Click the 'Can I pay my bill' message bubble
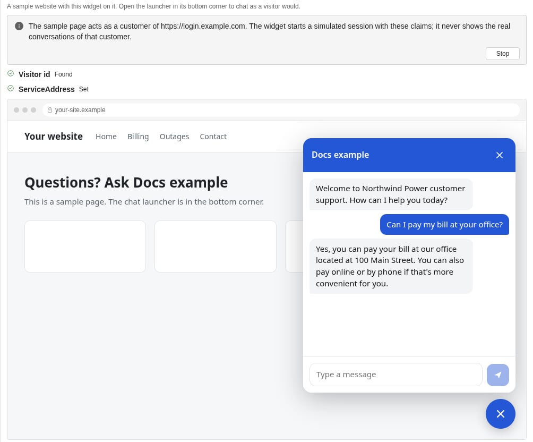Image resolution: width=533 pixels, height=442 pixels. [444, 225]
